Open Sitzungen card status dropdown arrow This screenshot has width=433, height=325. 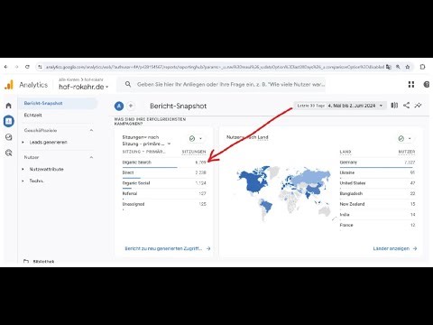(x=200, y=138)
